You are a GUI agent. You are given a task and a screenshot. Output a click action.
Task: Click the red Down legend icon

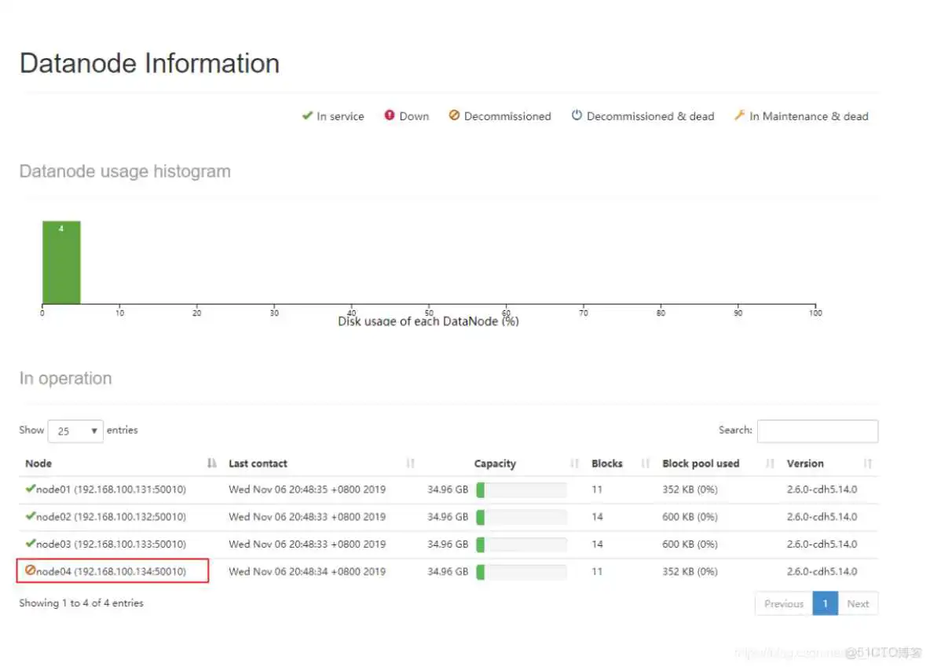(x=390, y=115)
